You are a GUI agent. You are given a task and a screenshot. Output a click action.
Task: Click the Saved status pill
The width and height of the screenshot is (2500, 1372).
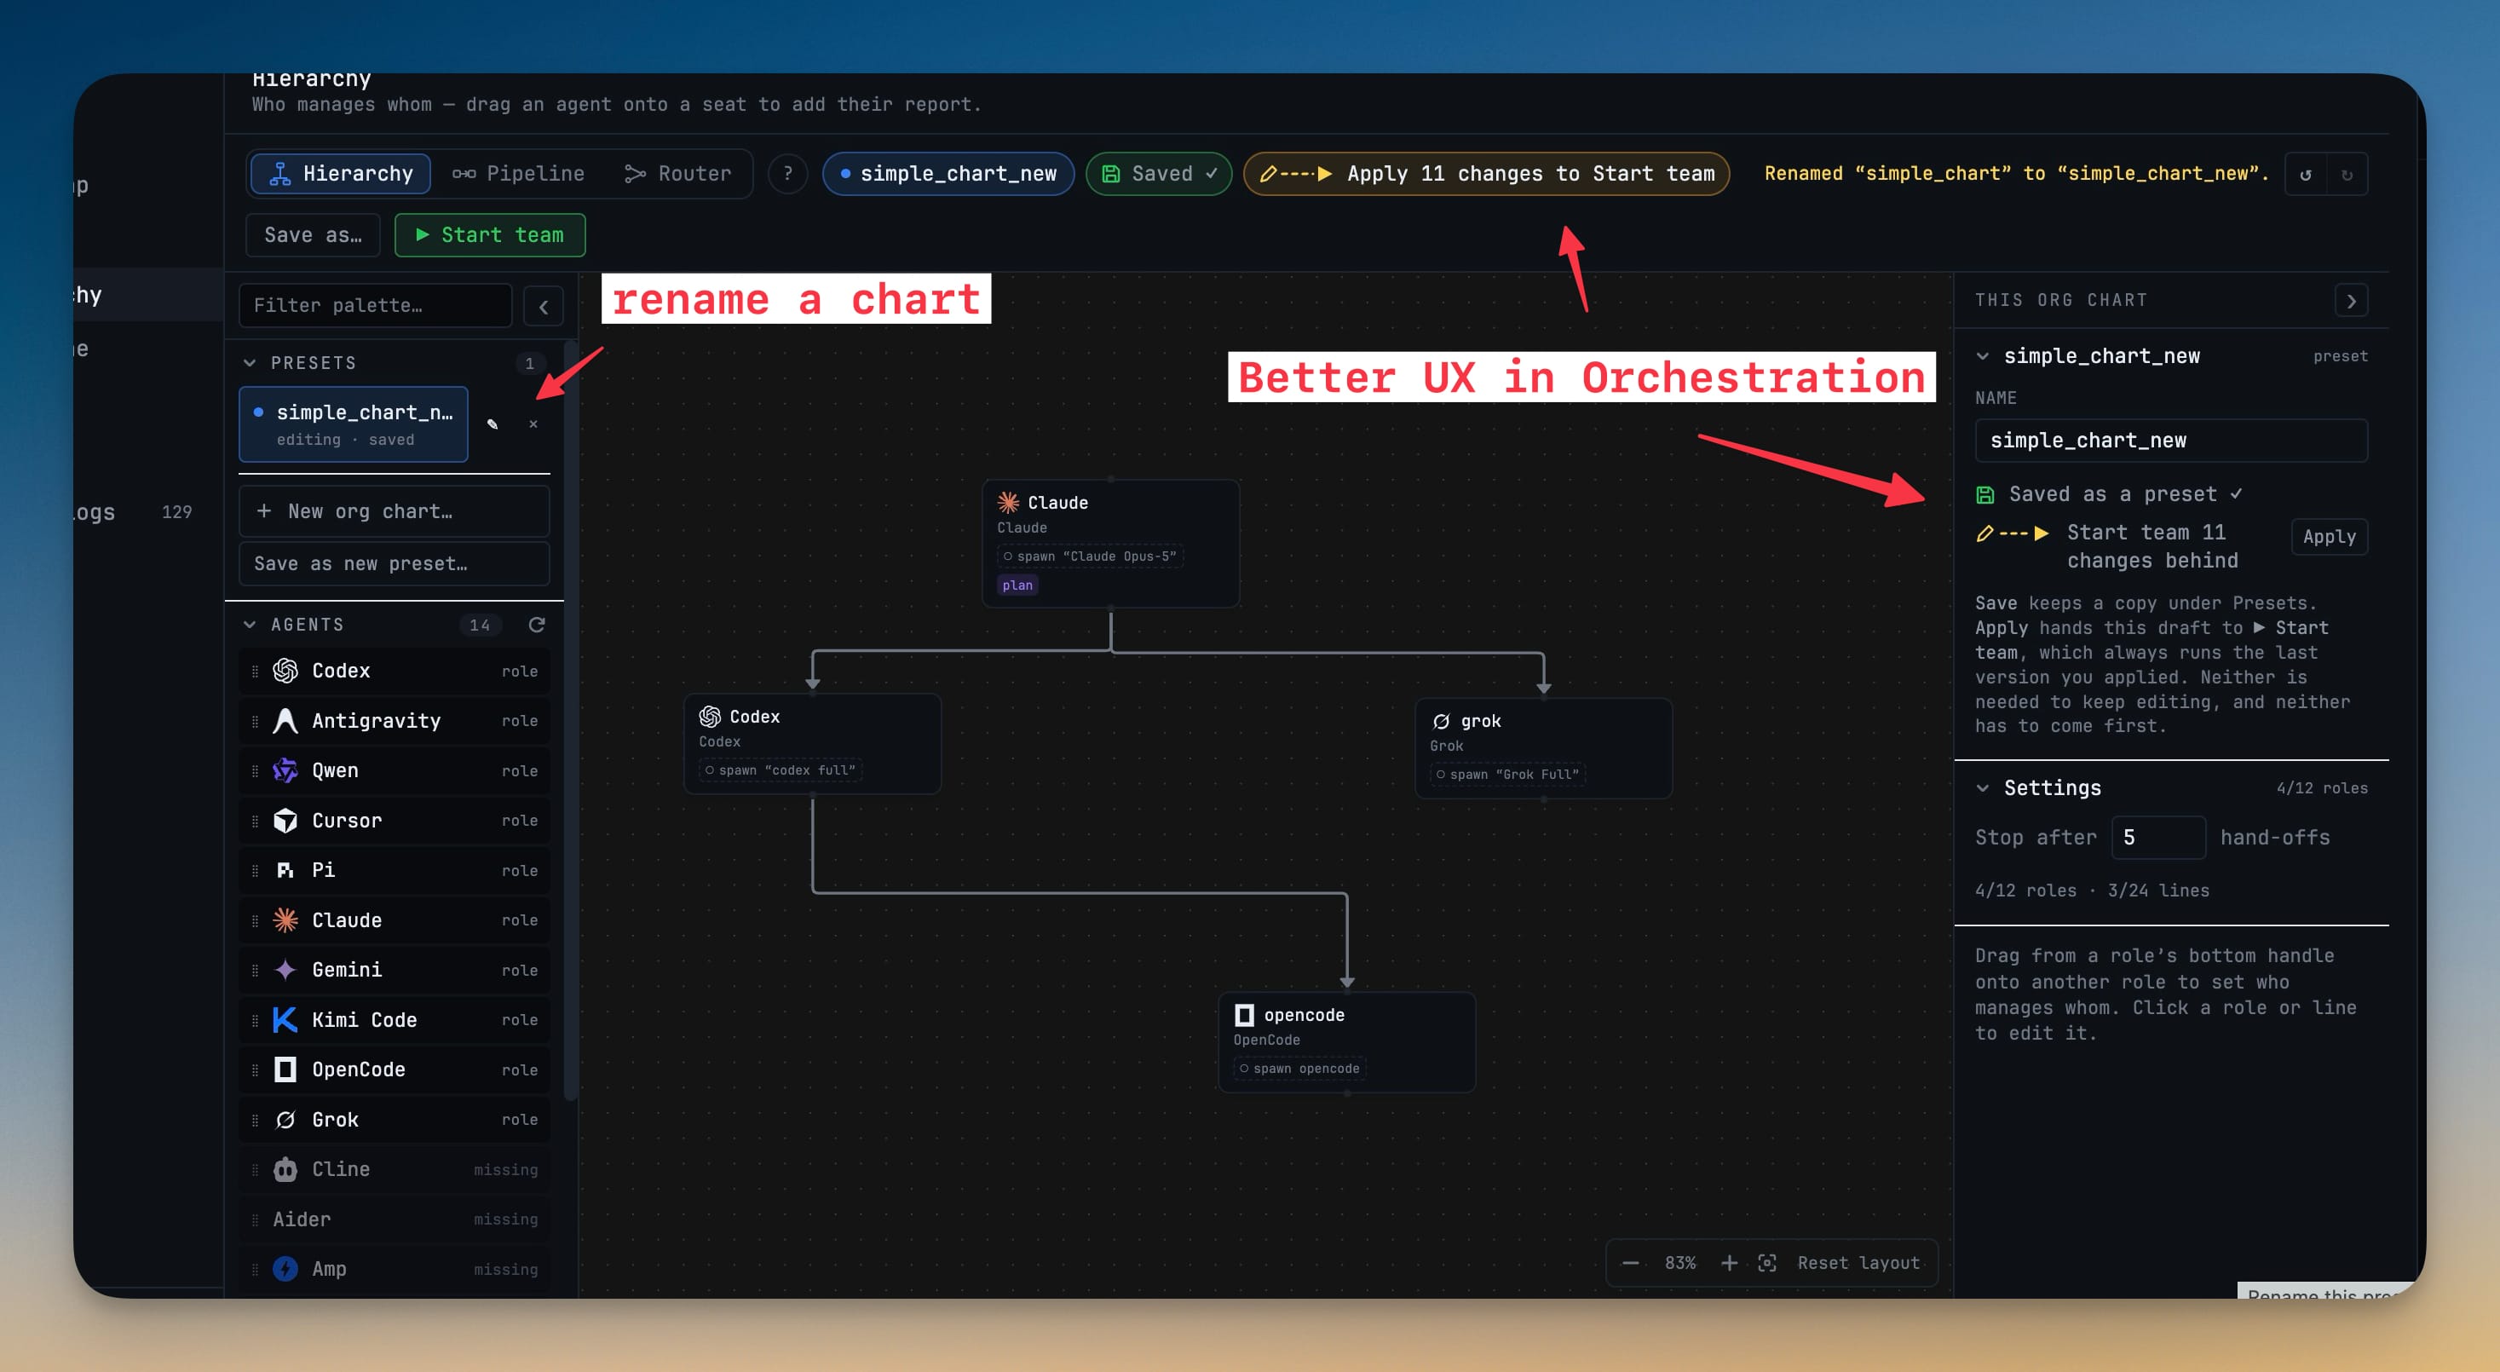(x=1159, y=174)
